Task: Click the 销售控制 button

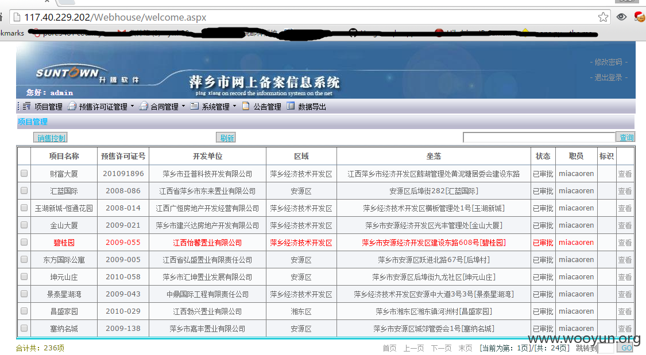Action: pos(51,138)
